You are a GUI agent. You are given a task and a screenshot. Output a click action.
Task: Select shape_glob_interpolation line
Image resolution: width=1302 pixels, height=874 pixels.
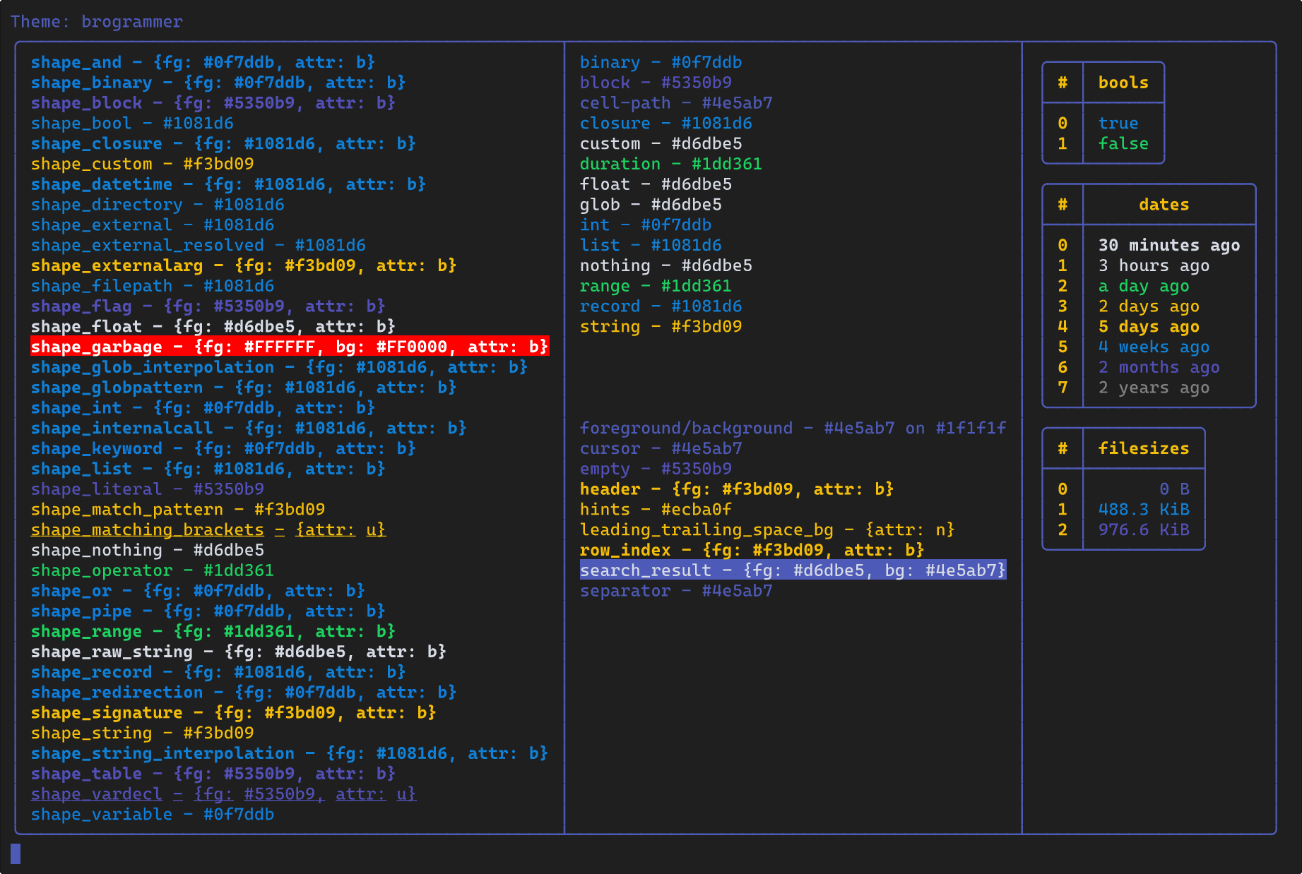(279, 367)
